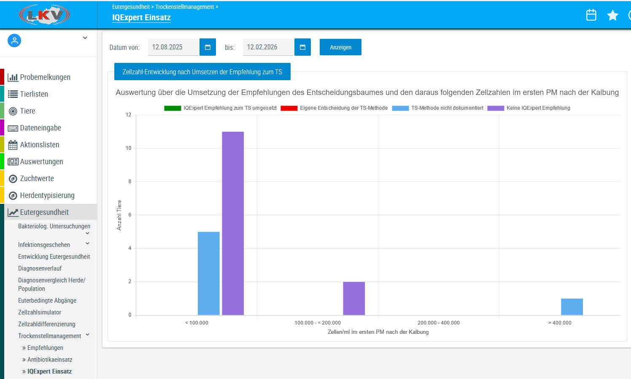
Task: Click the LKV logo in header
Action: [44, 15]
